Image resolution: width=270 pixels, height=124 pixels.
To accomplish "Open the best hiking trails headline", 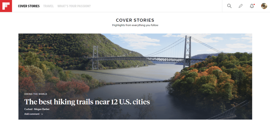I will 87,102.
